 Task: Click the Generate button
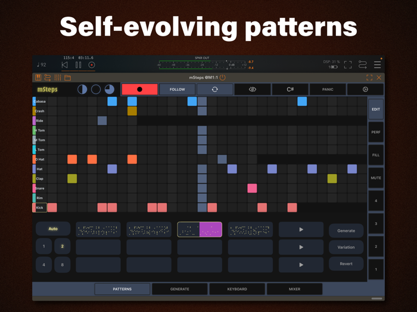coord(346,231)
